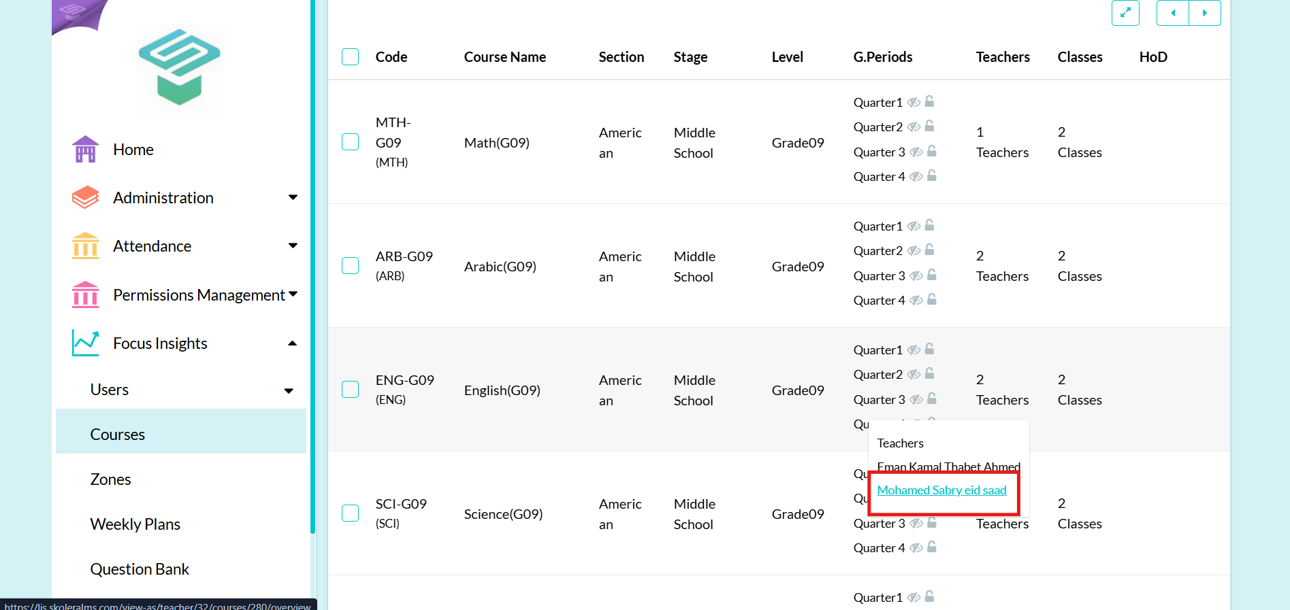Click the Home building icon
The width and height of the screenshot is (1290, 610).
[x=85, y=150]
